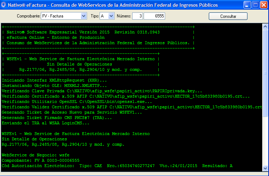This screenshot has height=176, width=269.
Task: Click the 'Enviando el TRA al WSAA' line
Action: (45, 123)
